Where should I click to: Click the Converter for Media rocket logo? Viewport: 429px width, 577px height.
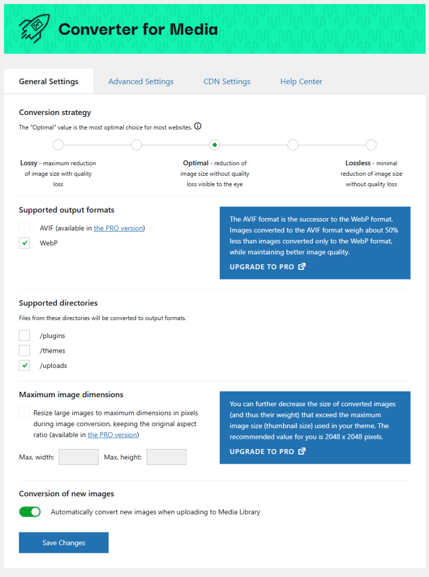(34, 27)
